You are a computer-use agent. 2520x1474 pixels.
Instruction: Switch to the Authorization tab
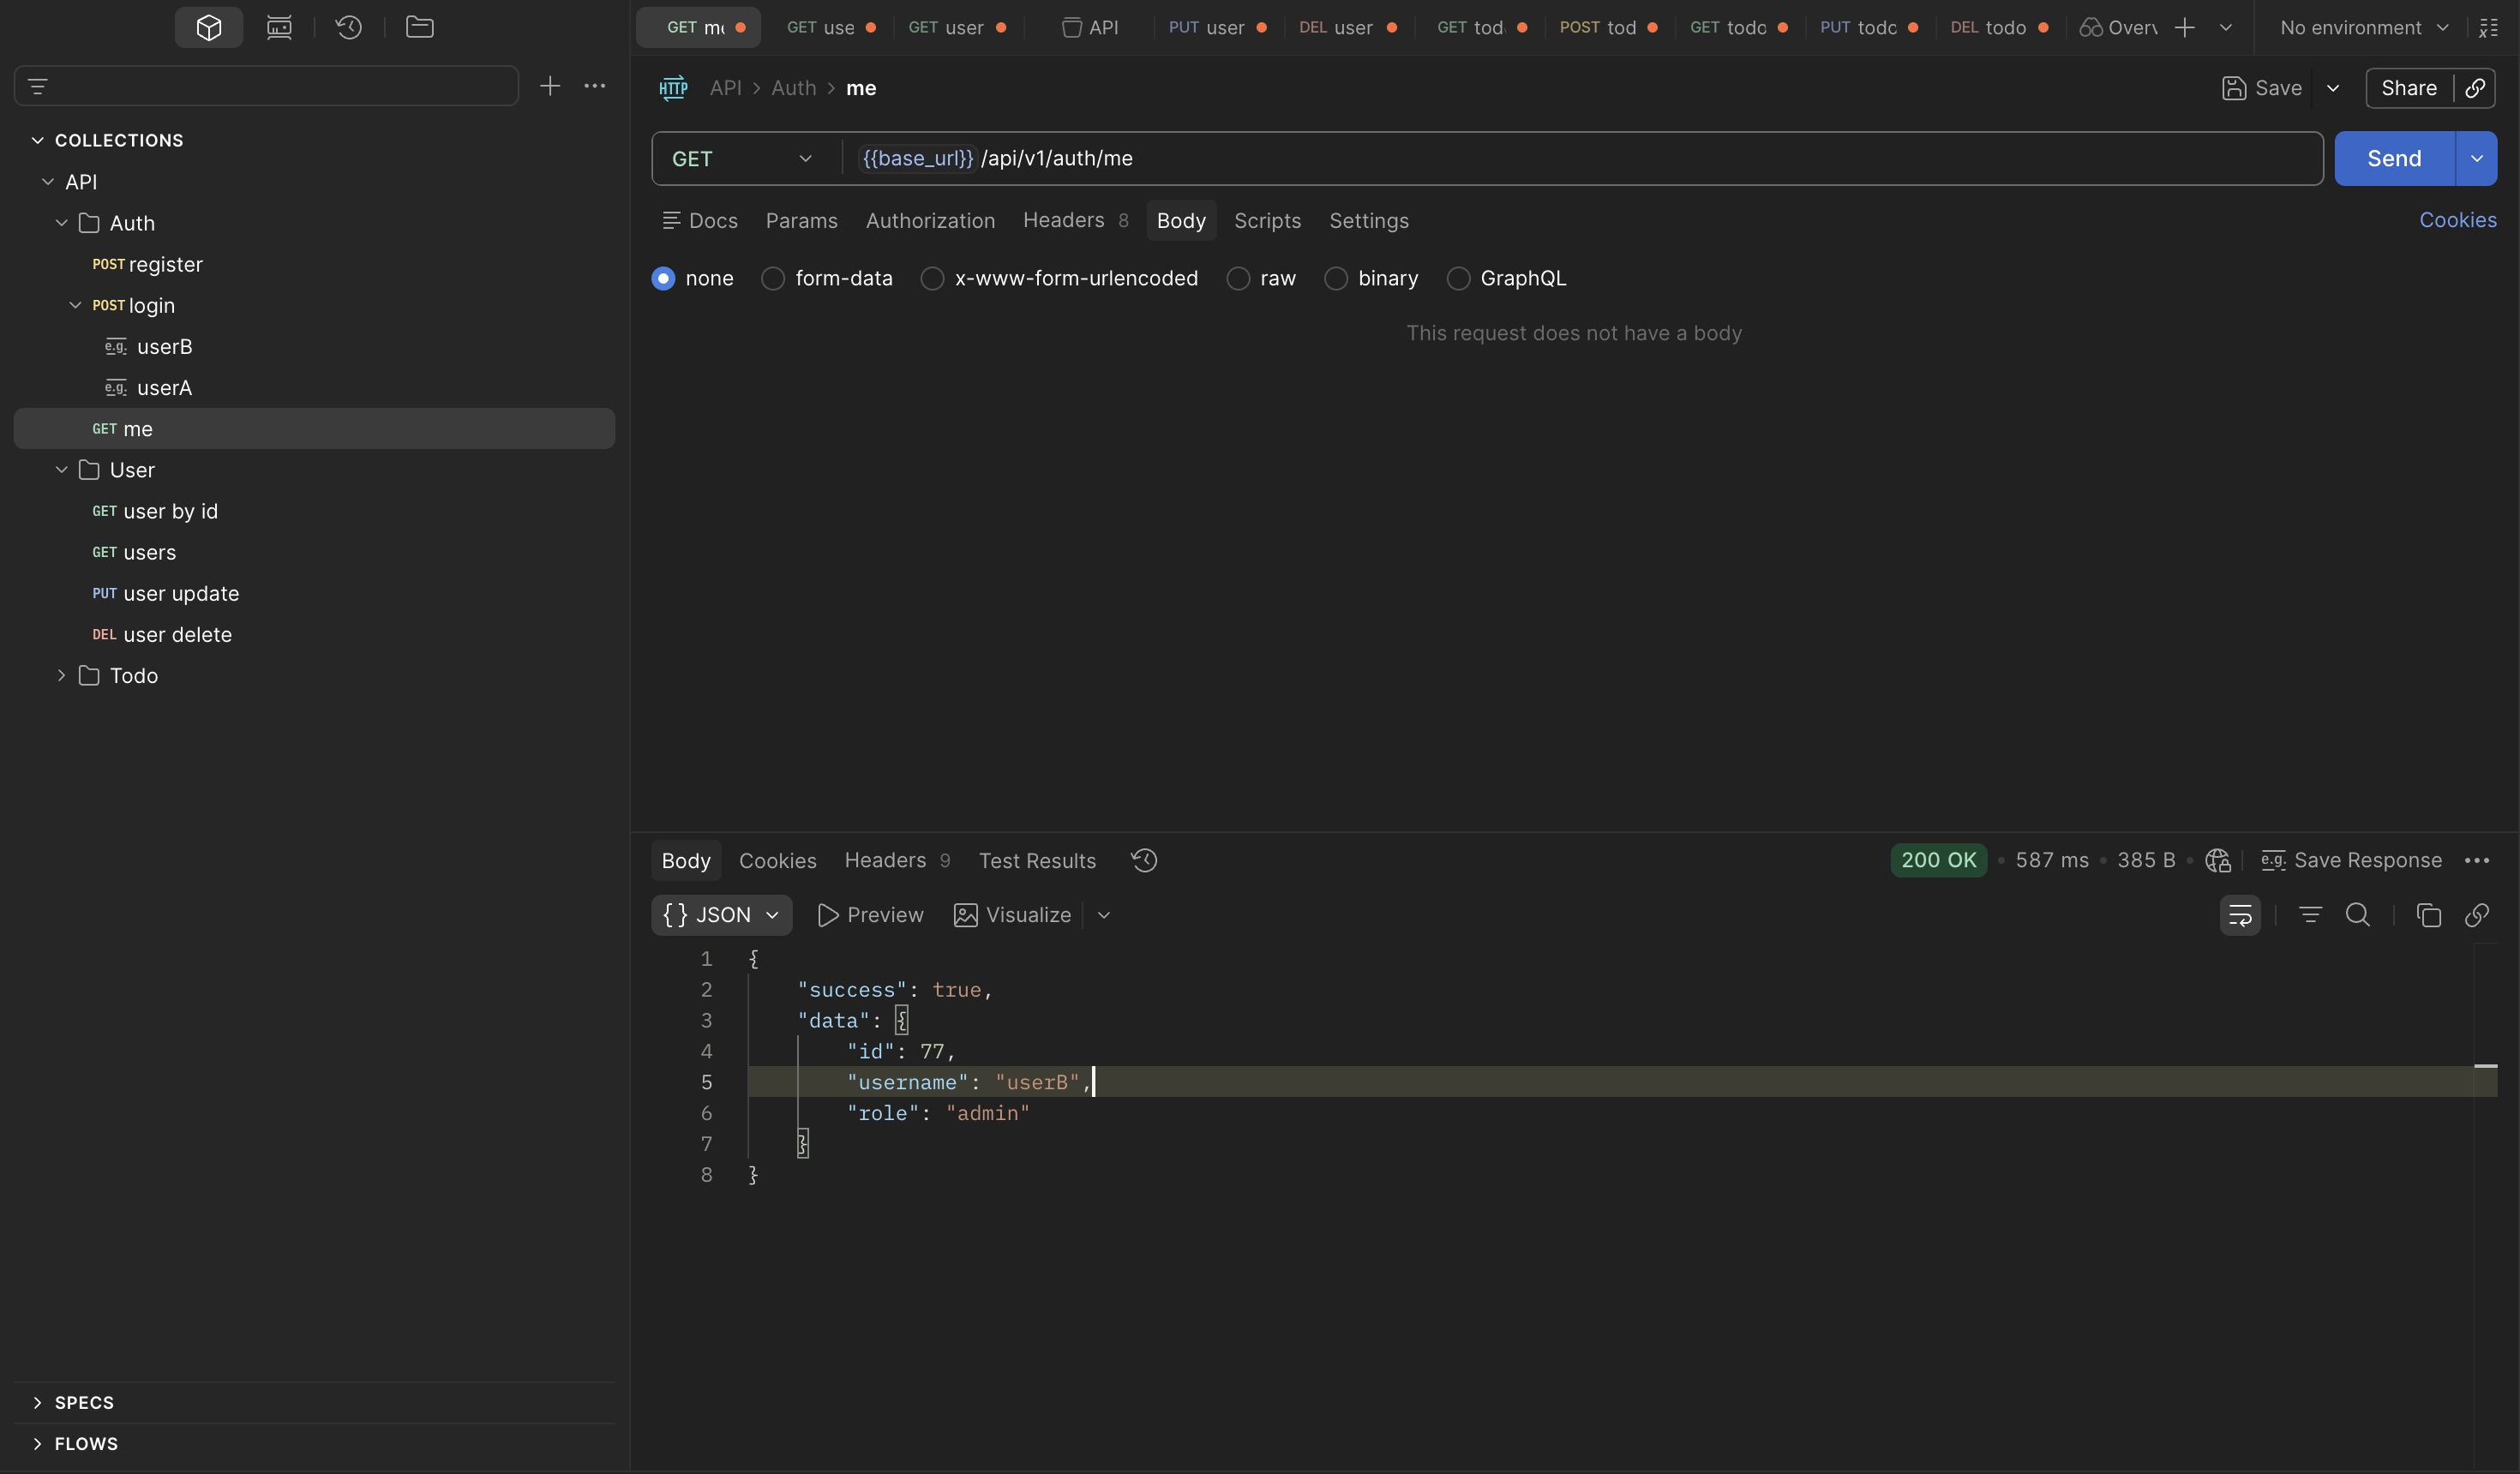coord(930,221)
